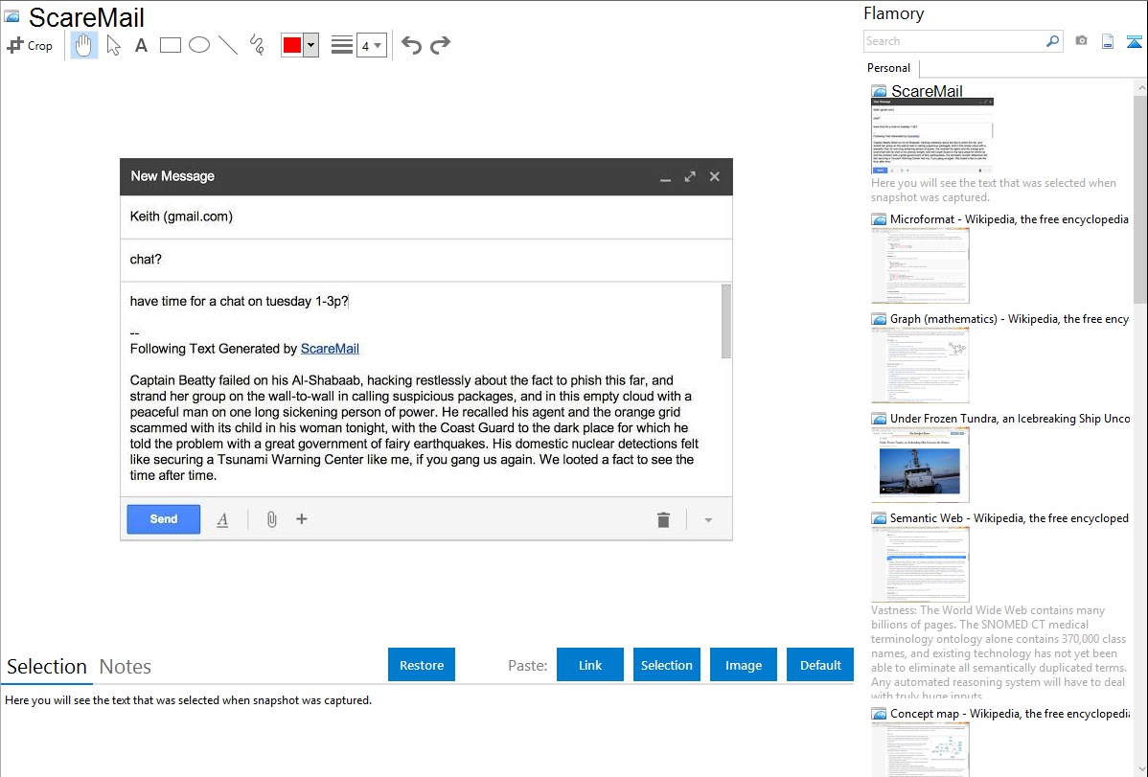This screenshot has height=777, width=1148.
Task: Open the line width 4 dropdown
Action: click(x=372, y=45)
